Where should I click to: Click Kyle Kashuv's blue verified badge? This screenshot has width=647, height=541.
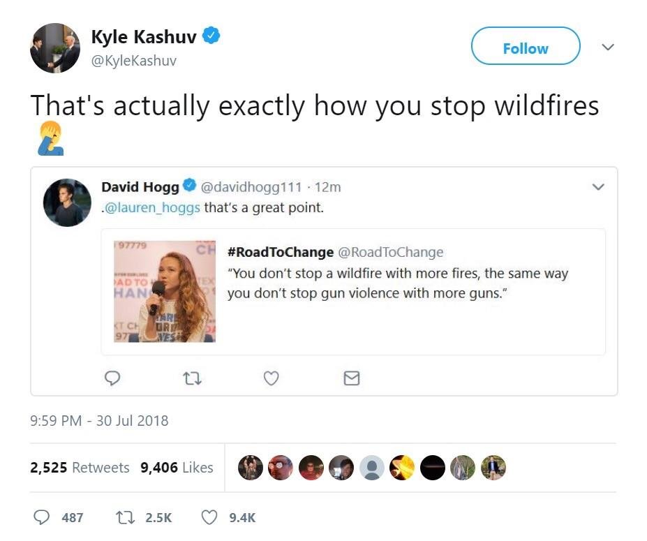(211, 36)
